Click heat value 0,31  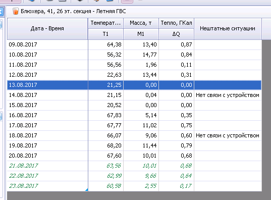(187, 75)
